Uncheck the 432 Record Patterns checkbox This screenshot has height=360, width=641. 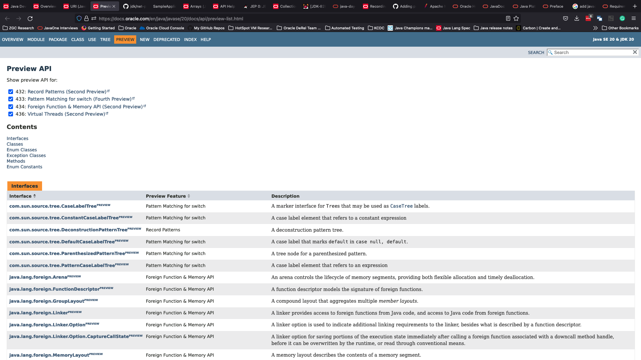tap(11, 92)
